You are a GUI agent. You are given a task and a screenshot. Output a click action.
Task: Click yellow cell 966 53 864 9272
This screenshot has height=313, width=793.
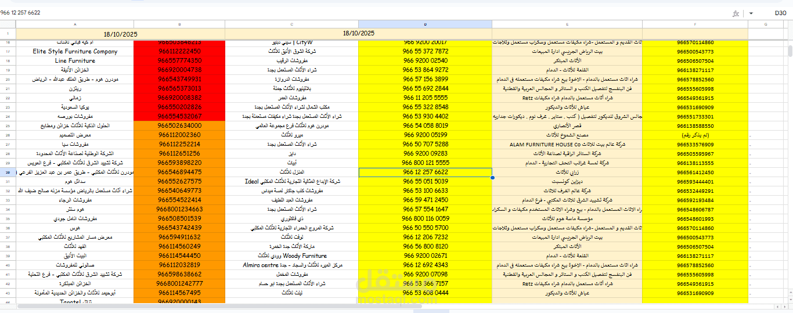coord(426,70)
